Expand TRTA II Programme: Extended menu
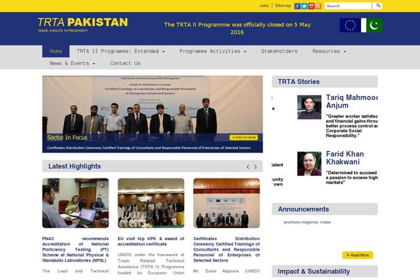 (x=120, y=51)
